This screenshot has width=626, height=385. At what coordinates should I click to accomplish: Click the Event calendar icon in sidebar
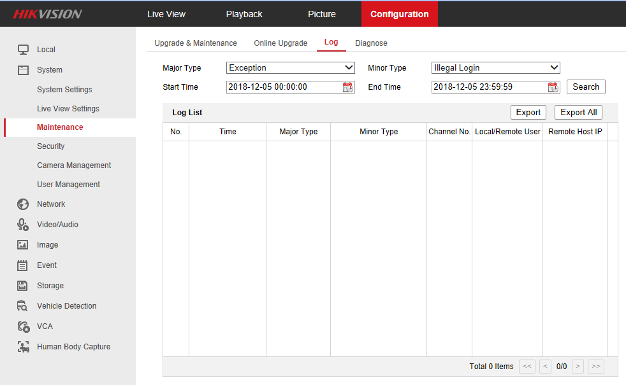tap(23, 265)
